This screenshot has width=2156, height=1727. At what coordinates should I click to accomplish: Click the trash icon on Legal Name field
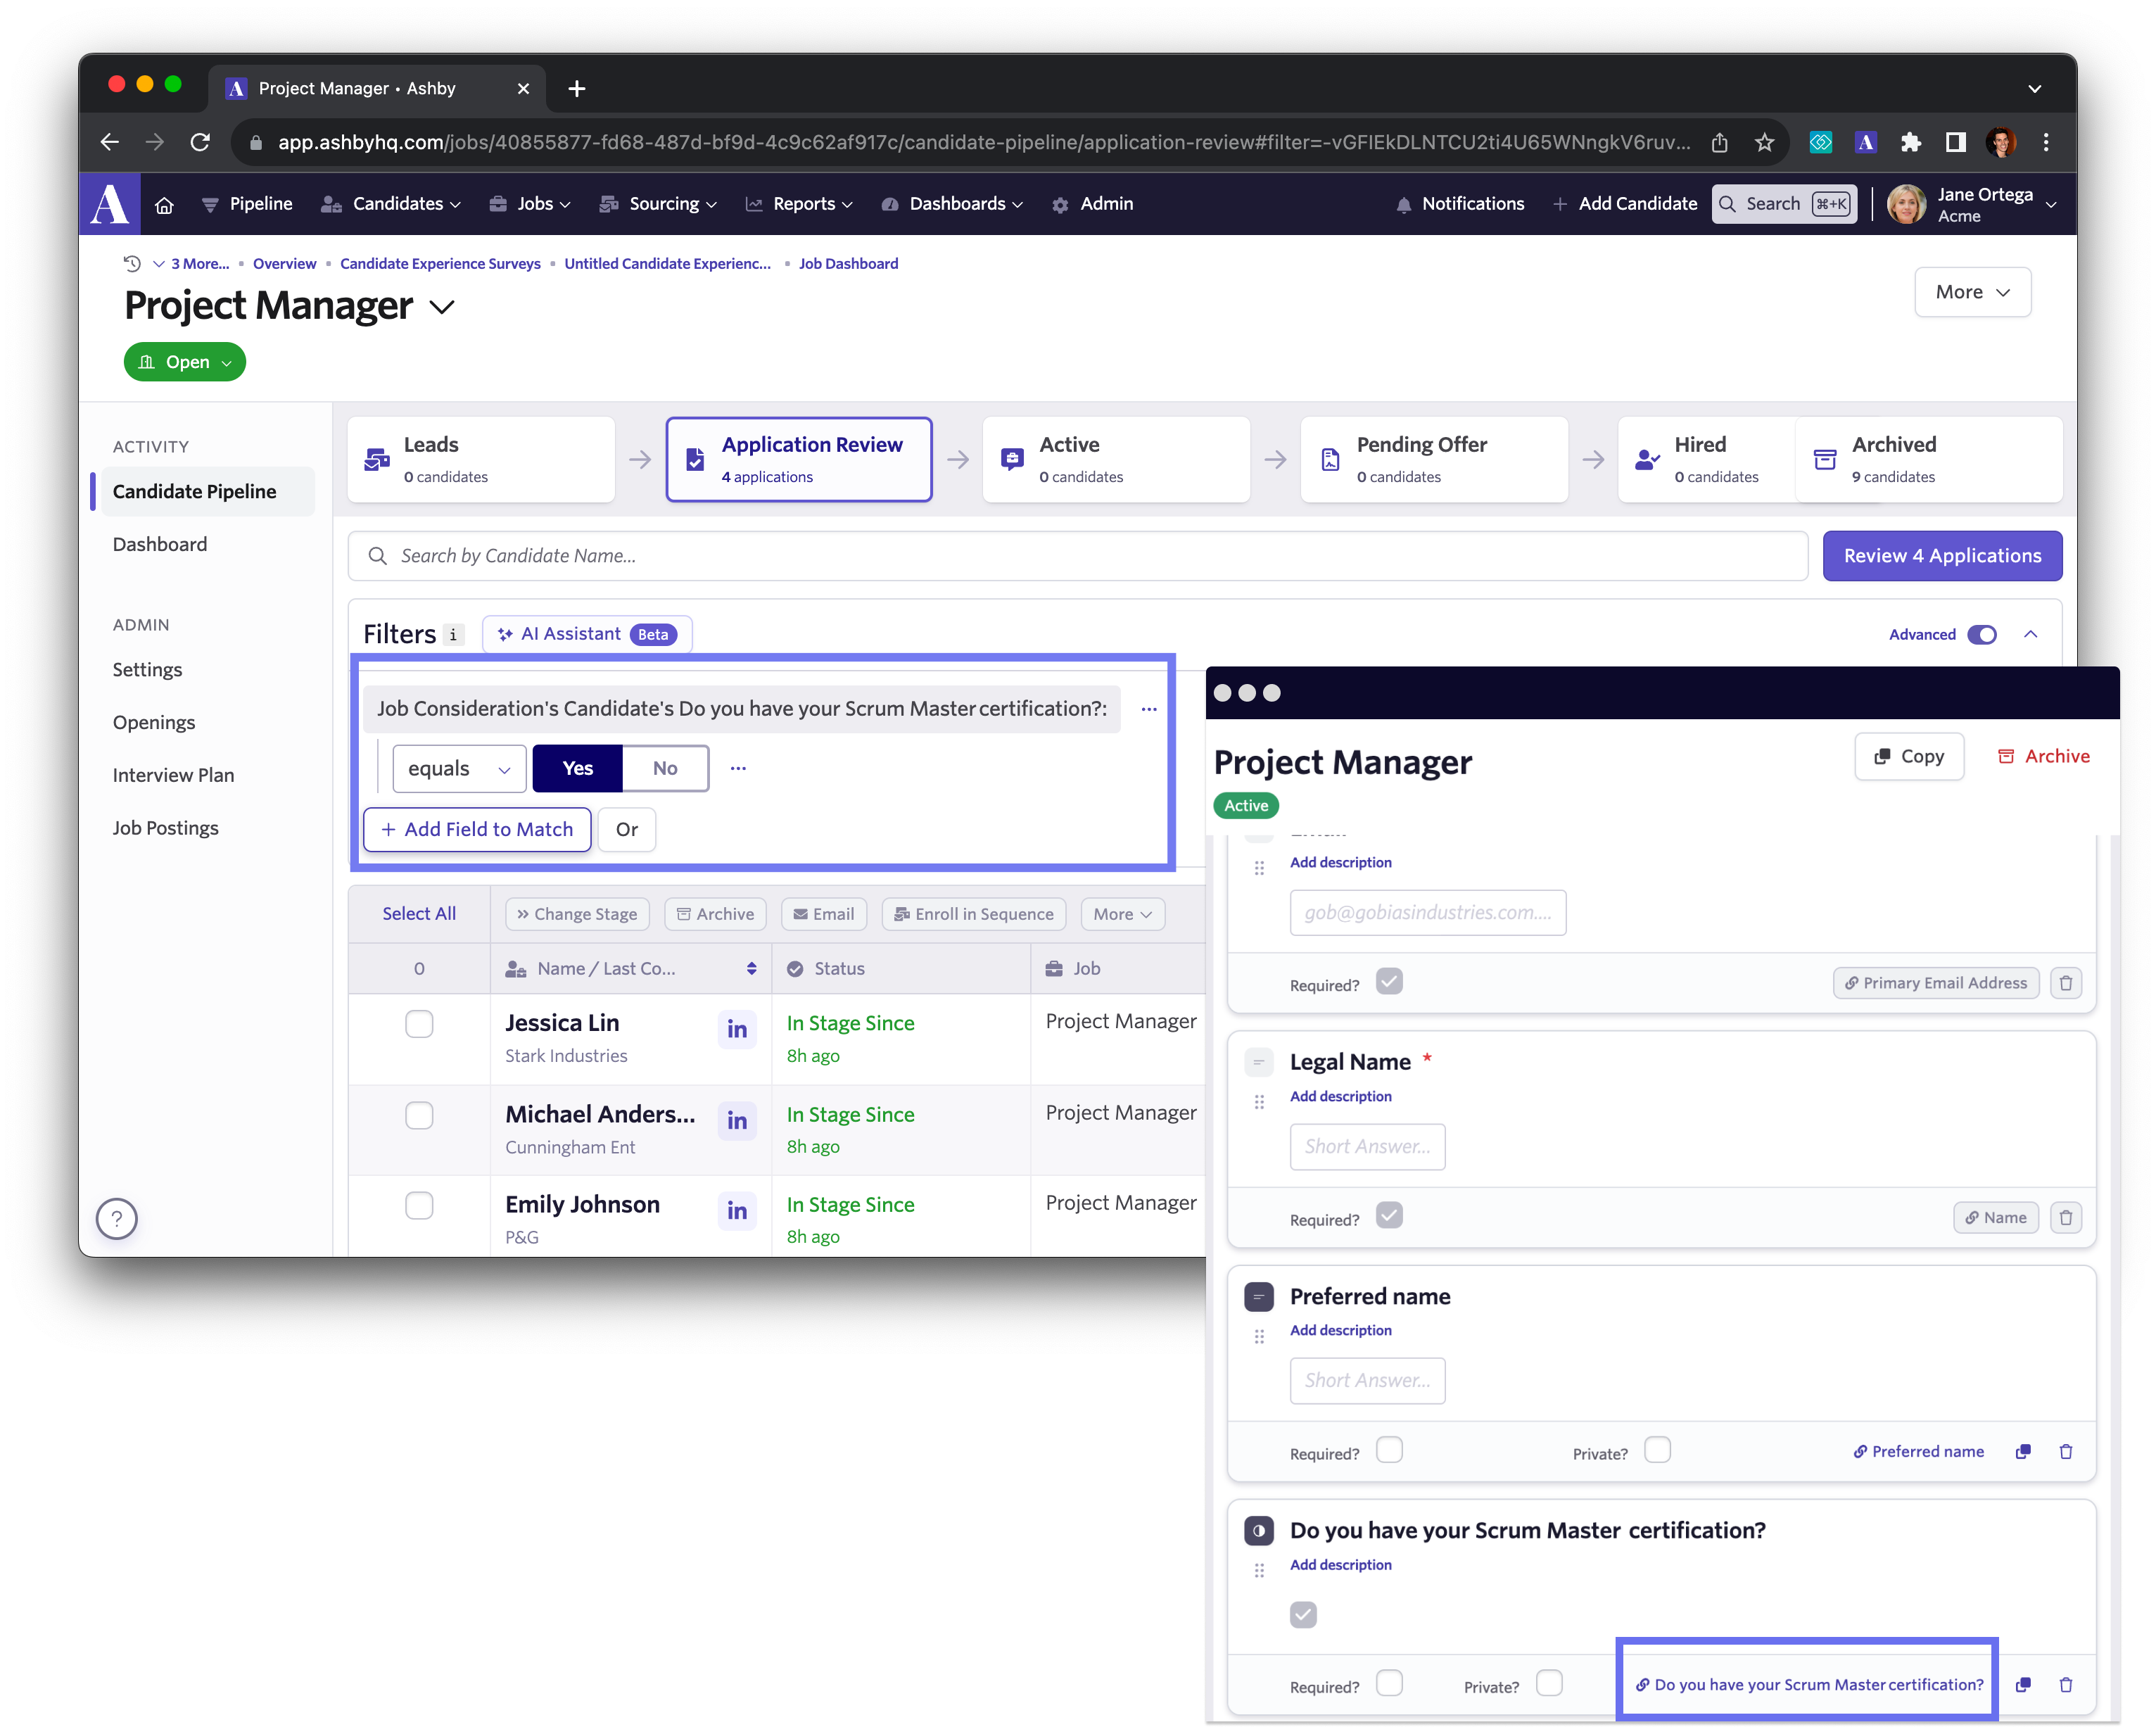(x=2066, y=1217)
